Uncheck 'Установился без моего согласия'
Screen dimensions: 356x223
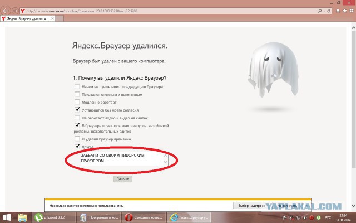[x=77, y=110]
